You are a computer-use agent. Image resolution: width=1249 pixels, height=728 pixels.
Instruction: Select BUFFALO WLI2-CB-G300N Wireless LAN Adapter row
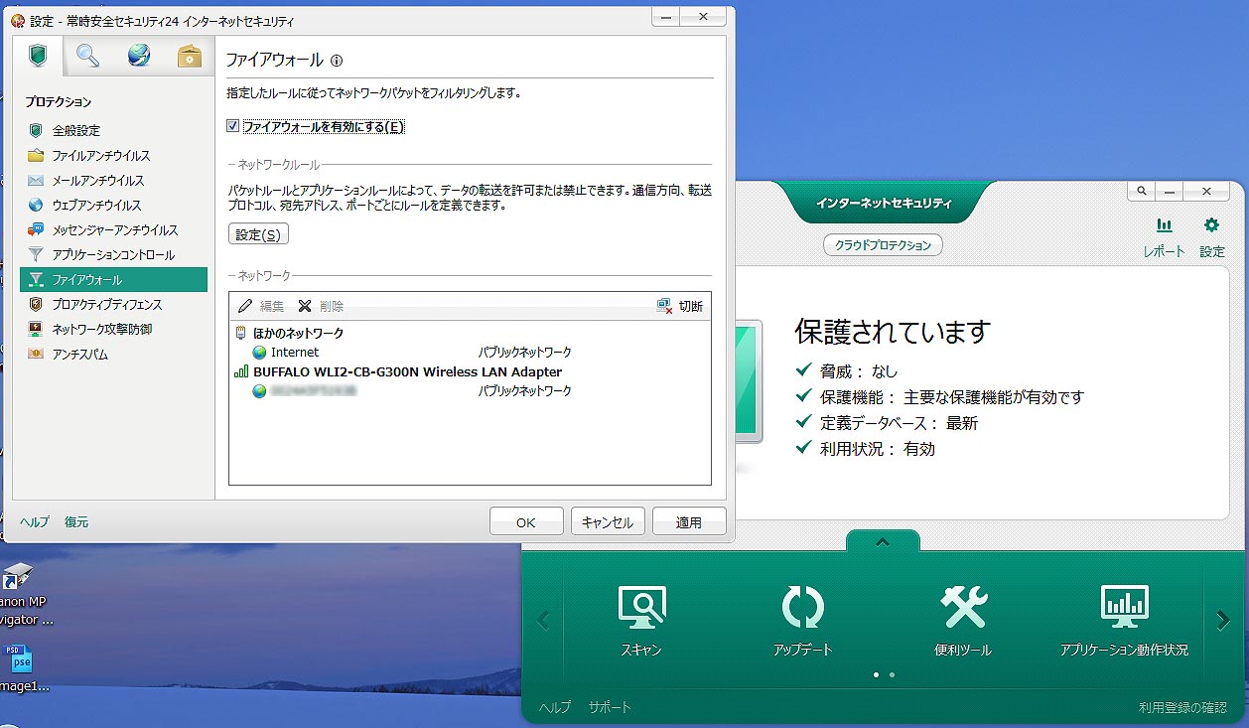pyautogui.click(x=470, y=371)
